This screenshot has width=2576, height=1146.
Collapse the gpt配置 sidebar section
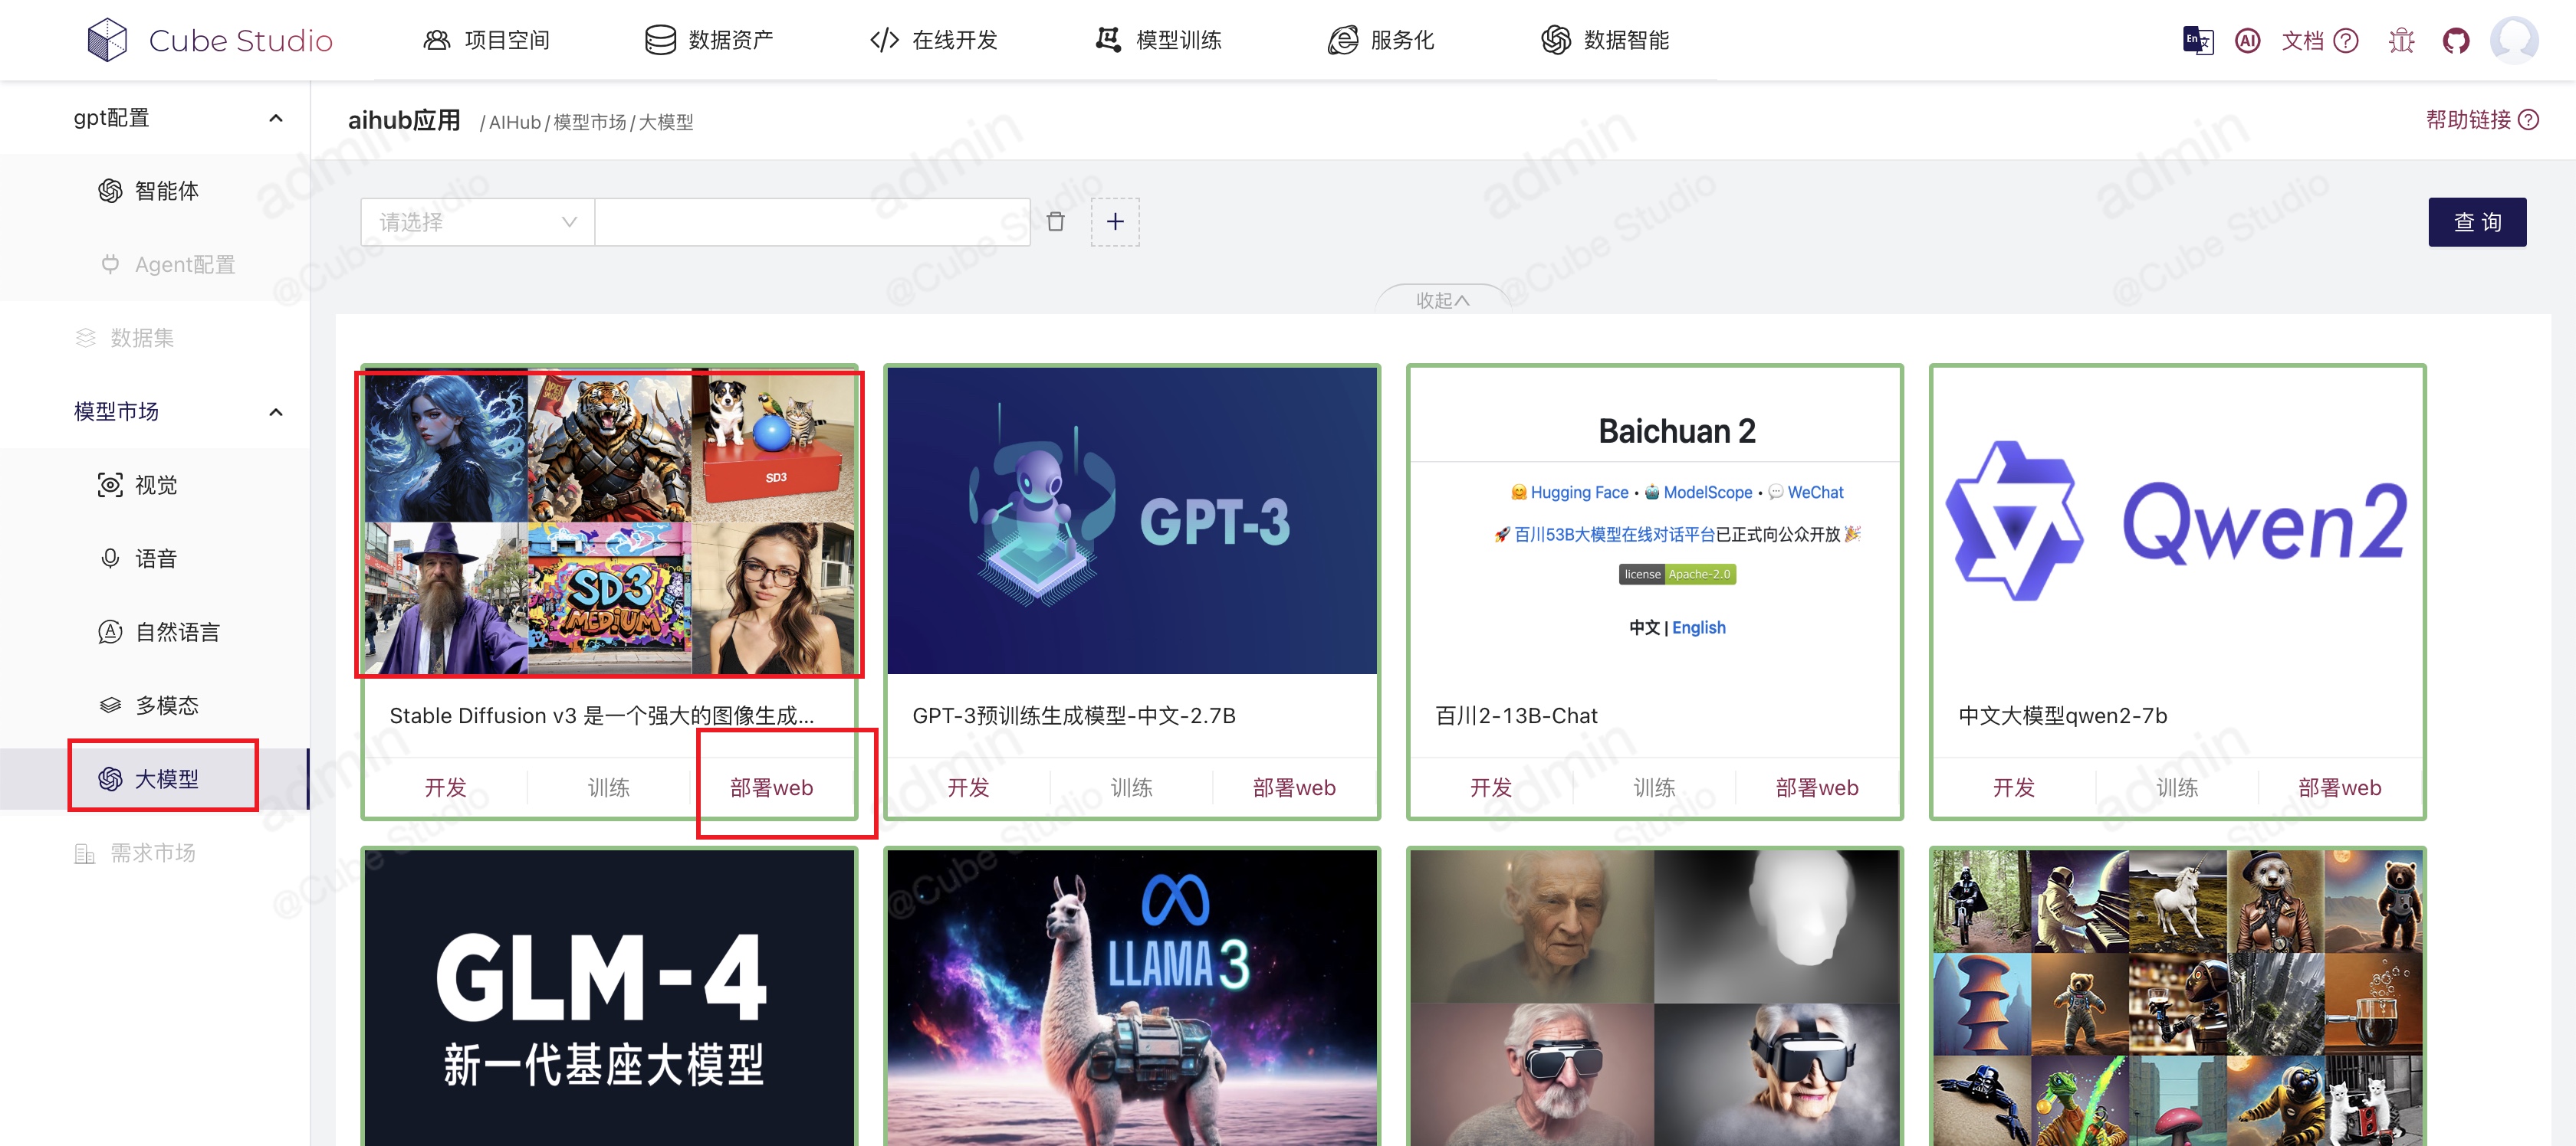276,118
